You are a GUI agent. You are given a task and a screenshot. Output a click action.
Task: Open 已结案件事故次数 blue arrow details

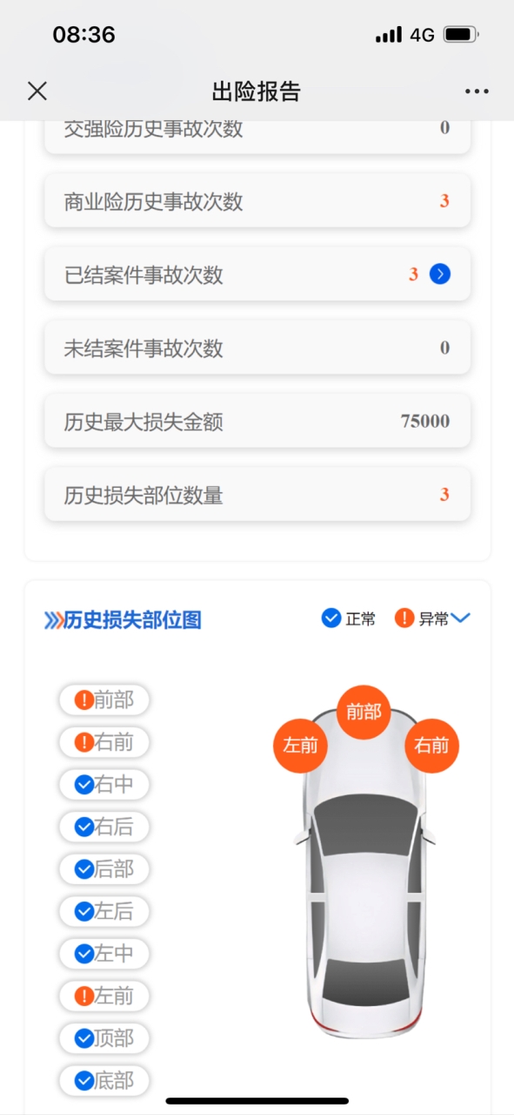[x=440, y=274]
